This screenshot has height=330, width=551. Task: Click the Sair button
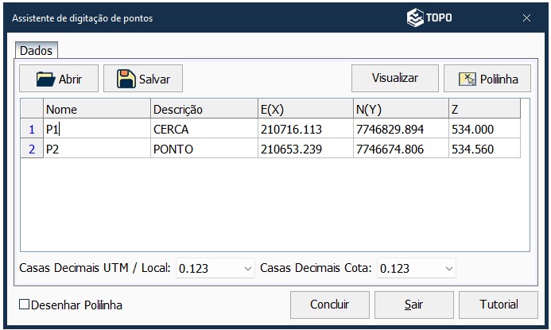[413, 304]
